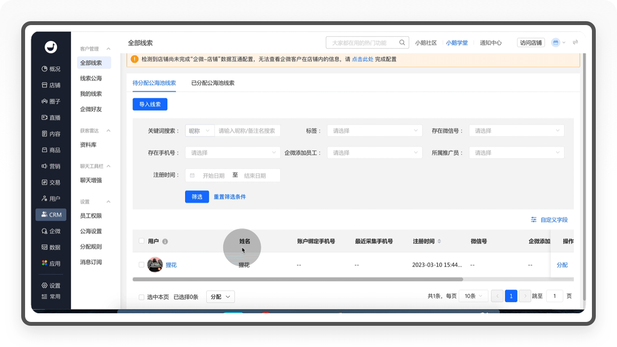Open the 所属推广员 dropdown
The height and width of the screenshot is (347, 617).
click(x=516, y=153)
